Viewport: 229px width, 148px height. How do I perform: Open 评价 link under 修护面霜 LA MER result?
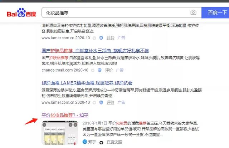[x=110, y=103]
